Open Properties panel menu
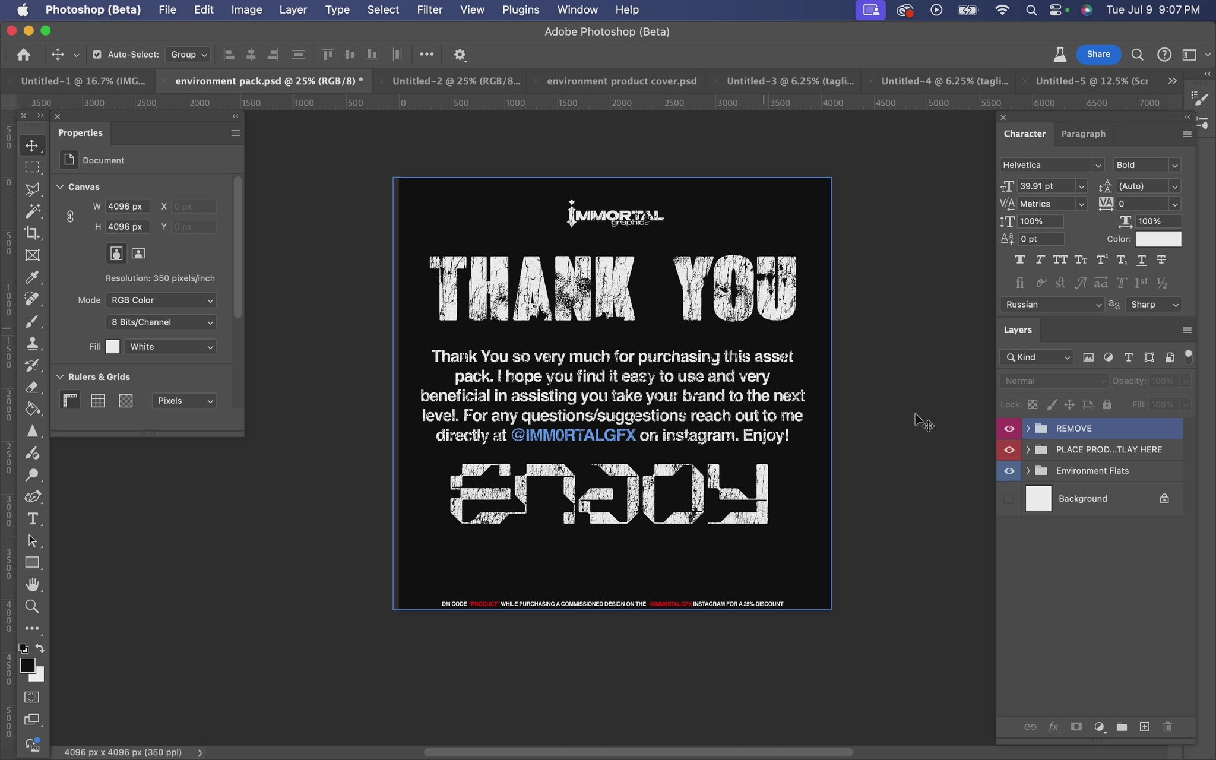This screenshot has height=760, width=1216. pos(235,133)
